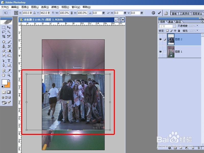Select the Path Selection arrow tool
Viewport: 204px width, 153px height.
coord(4,61)
